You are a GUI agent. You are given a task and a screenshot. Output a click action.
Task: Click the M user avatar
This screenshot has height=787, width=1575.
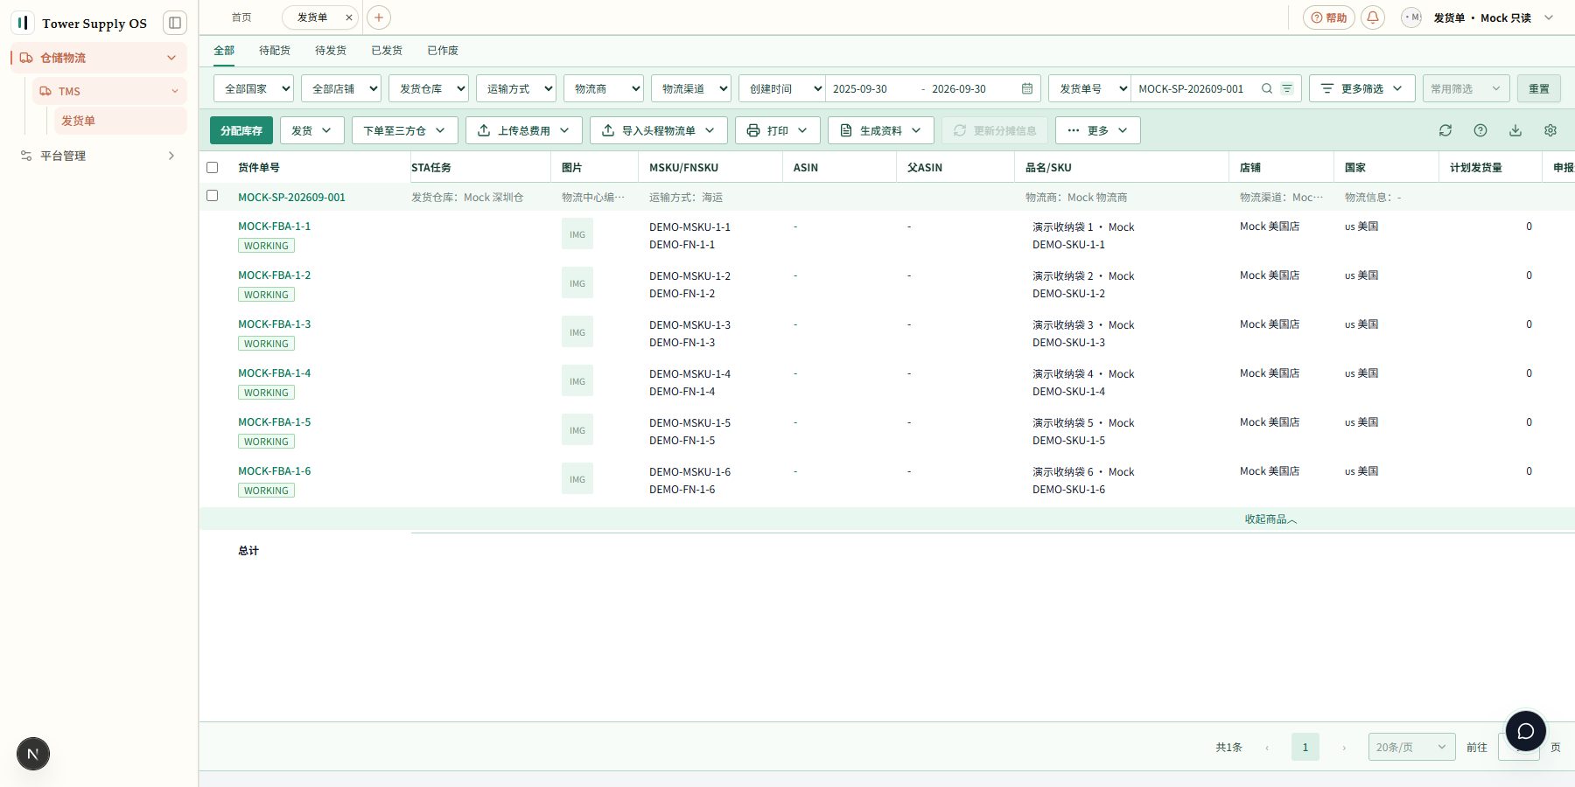tap(1411, 17)
